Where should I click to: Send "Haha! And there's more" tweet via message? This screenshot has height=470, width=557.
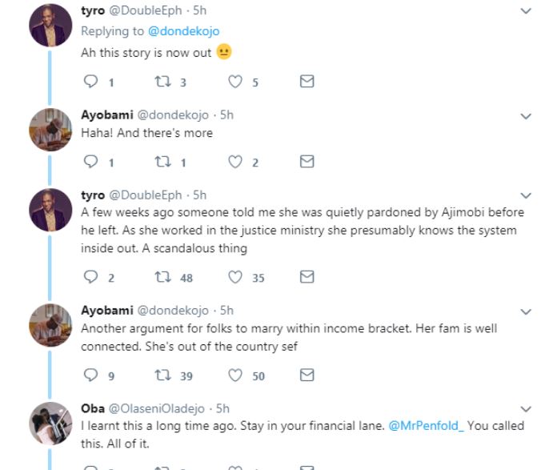307,163
